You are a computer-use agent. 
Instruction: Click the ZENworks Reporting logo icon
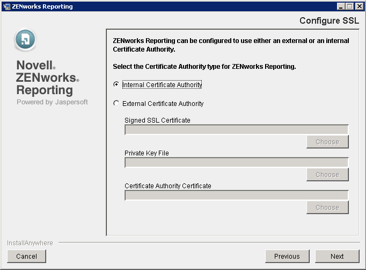point(26,39)
